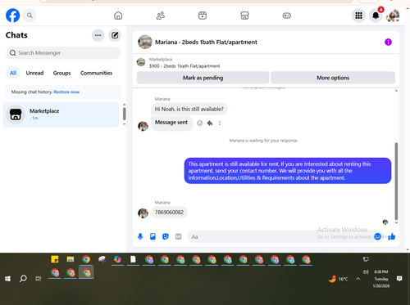The width and height of the screenshot is (410, 305).
Task: Go to Home feed icon
Action: 118,16
